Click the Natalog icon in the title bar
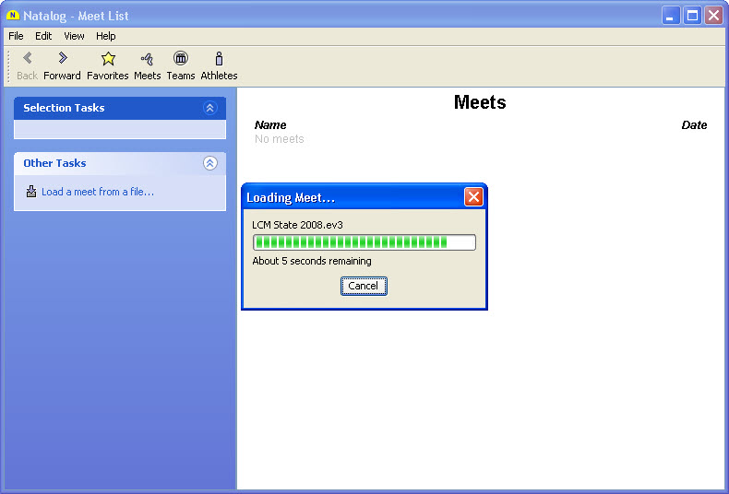Image resolution: width=729 pixels, height=494 pixels. [x=13, y=16]
